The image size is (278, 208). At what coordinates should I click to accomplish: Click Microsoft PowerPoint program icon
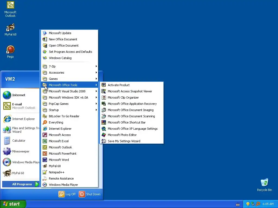(45, 154)
